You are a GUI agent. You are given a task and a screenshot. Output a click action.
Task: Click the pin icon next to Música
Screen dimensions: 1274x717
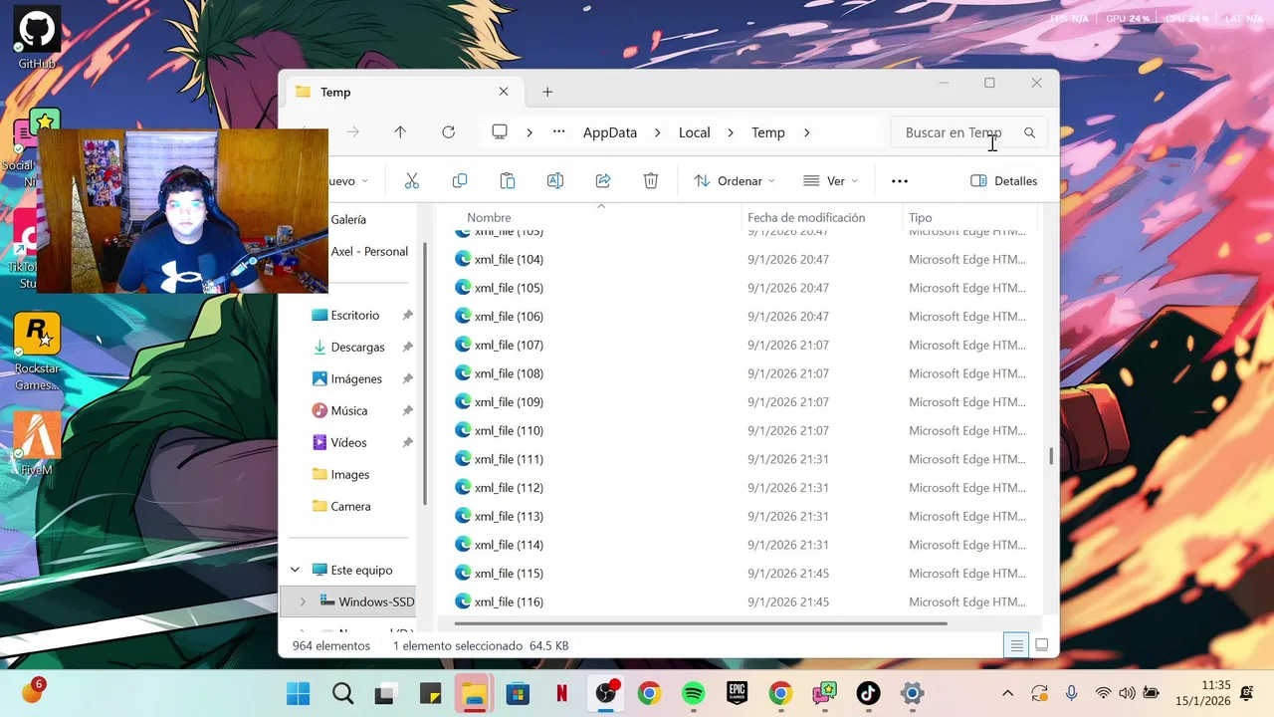pyautogui.click(x=407, y=411)
